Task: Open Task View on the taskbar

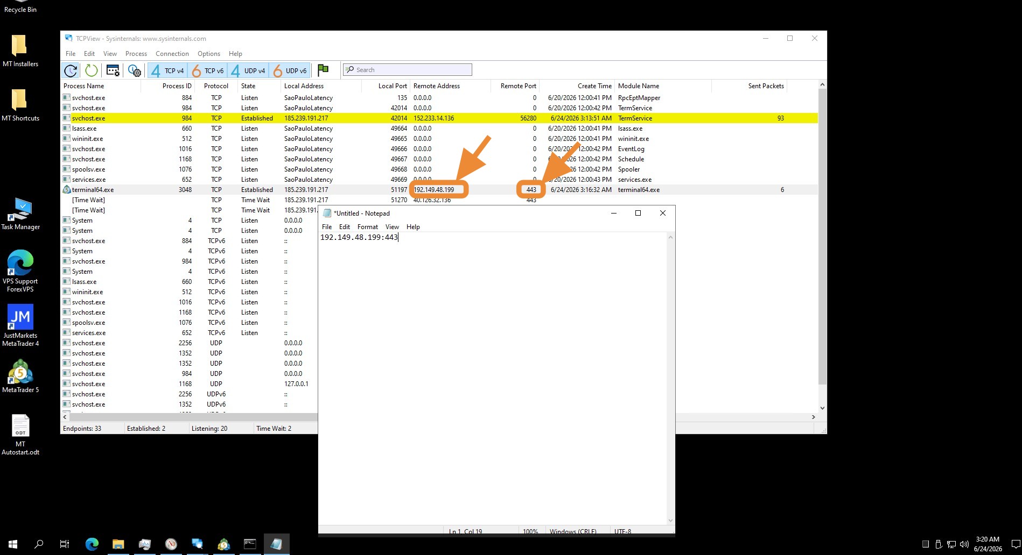Action: (65, 544)
